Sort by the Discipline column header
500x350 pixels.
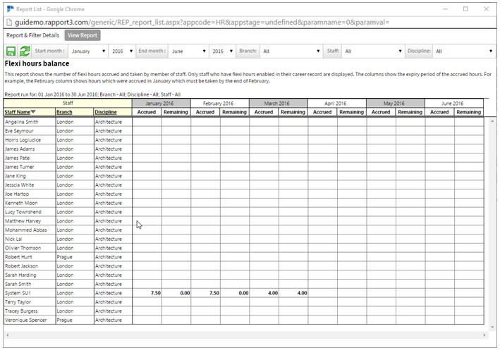[x=106, y=112]
